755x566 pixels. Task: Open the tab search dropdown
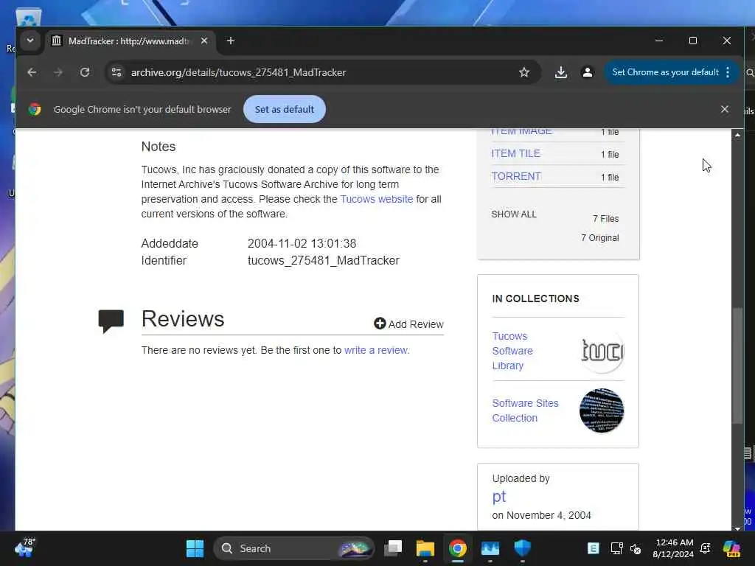pyautogui.click(x=29, y=41)
